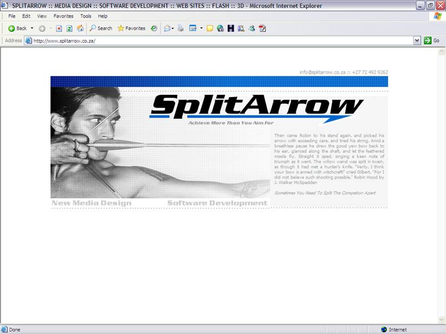446x334 pixels.
Task: Click 'Achieve More Than You Aim For' tagline
Action: 231,123
